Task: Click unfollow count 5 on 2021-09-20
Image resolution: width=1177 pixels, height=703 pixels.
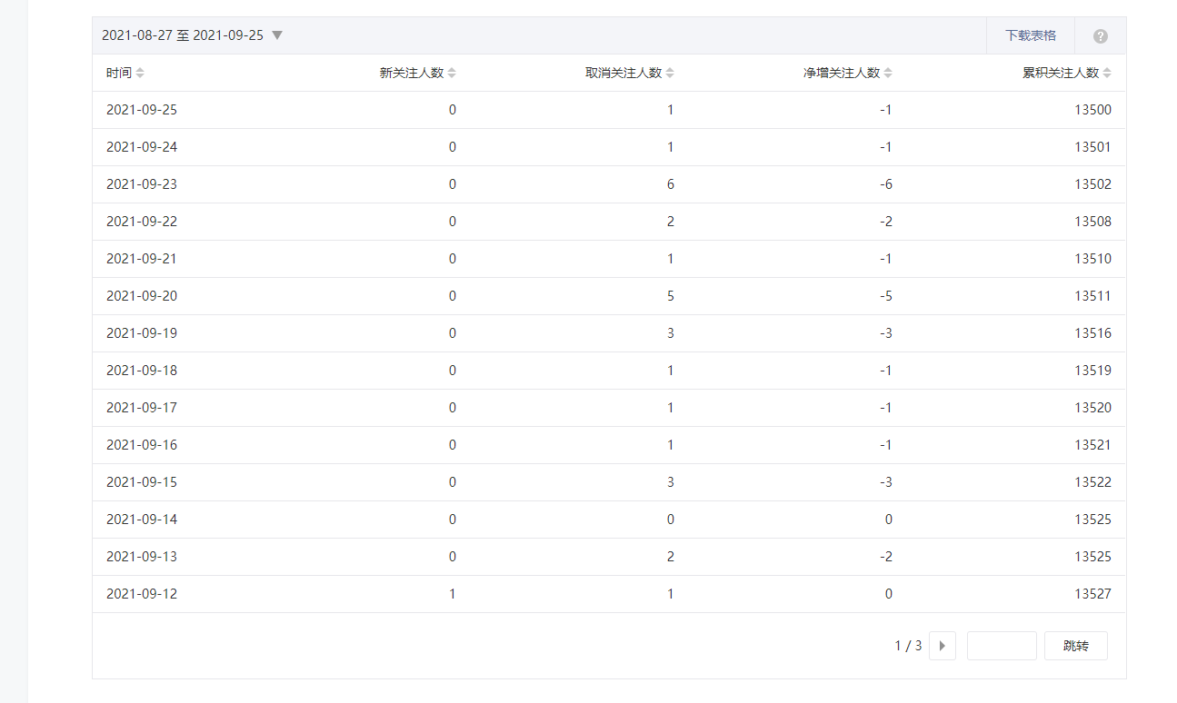Action: (x=670, y=296)
